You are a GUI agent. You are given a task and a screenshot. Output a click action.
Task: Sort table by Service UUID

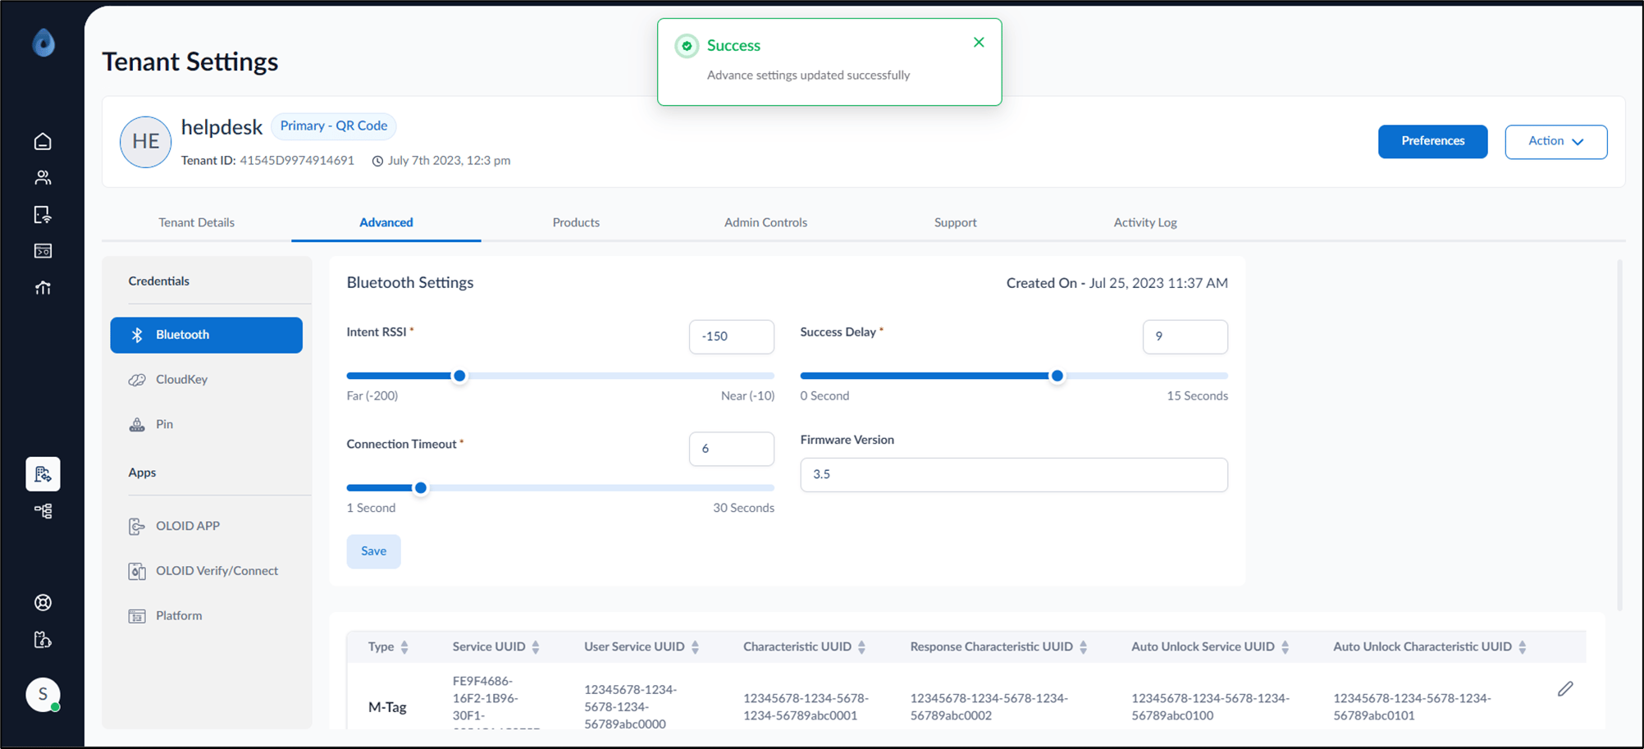click(536, 647)
